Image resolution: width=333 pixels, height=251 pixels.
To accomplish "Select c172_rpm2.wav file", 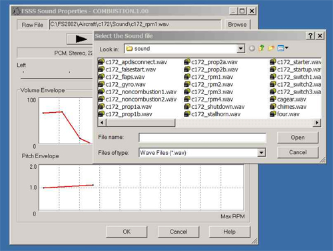I will [x=208, y=84].
